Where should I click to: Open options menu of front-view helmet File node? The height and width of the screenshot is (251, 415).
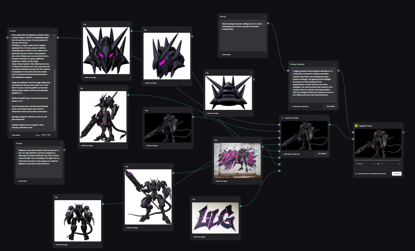tap(128, 24)
